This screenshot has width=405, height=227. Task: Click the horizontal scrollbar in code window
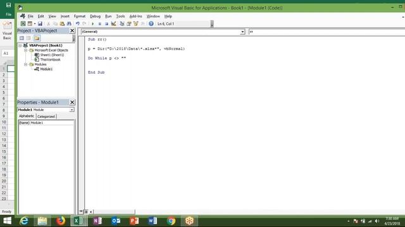[114, 212]
